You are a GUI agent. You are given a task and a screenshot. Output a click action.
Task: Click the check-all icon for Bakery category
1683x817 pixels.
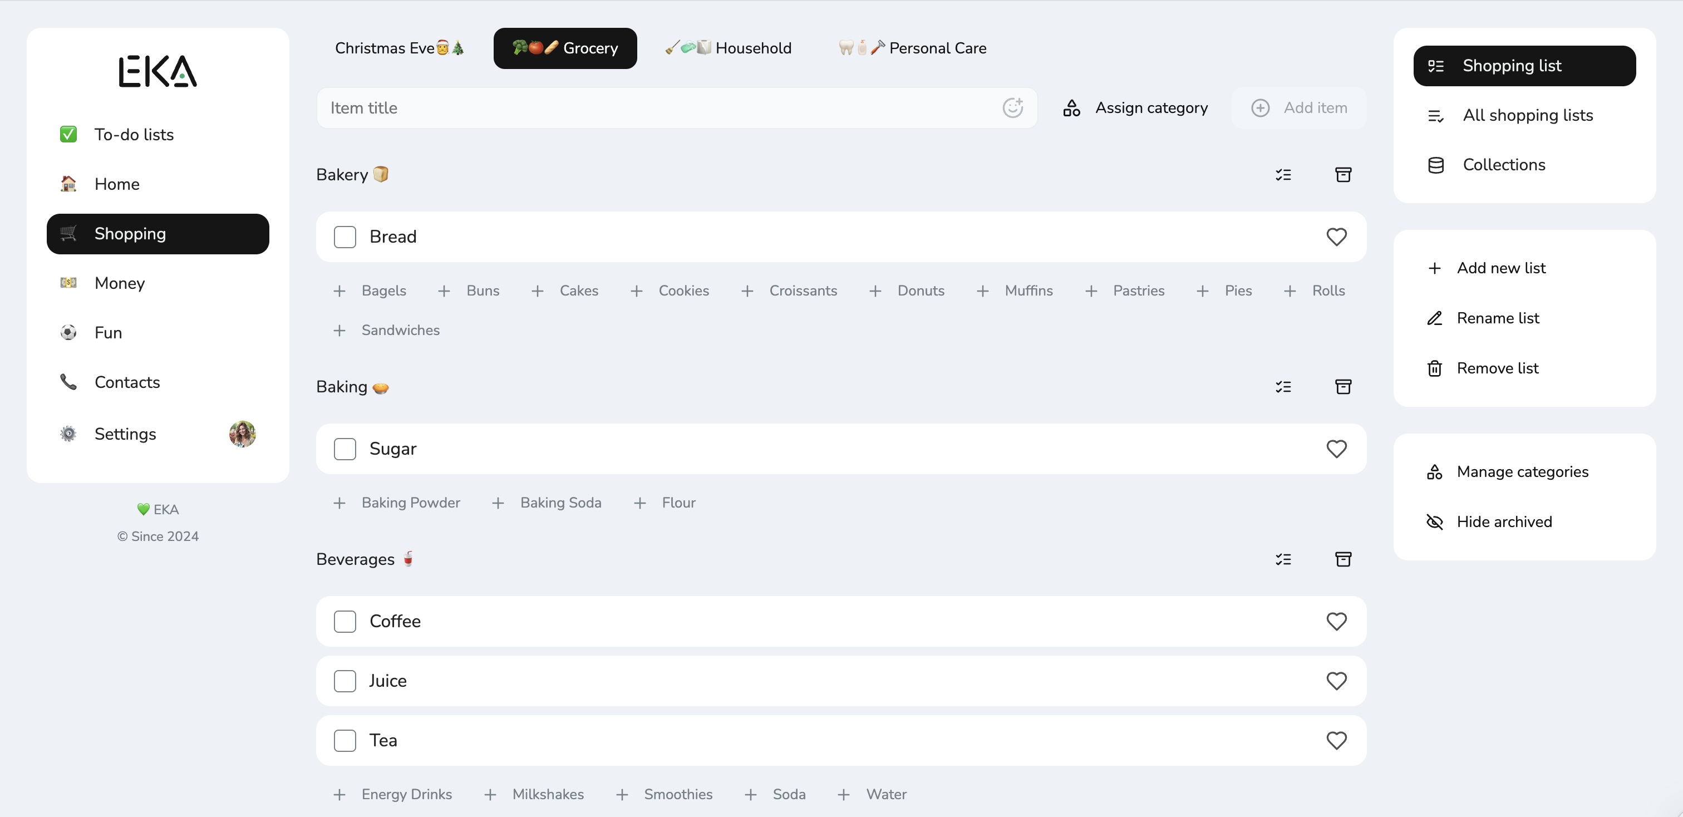pyautogui.click(x=1283, y=174)
